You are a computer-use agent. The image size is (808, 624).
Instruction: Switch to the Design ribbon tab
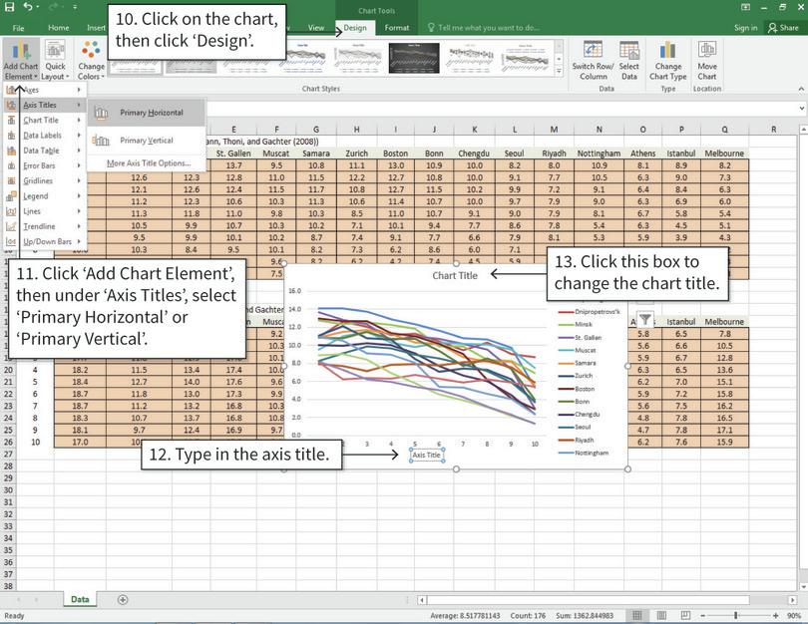coord(354,29)
